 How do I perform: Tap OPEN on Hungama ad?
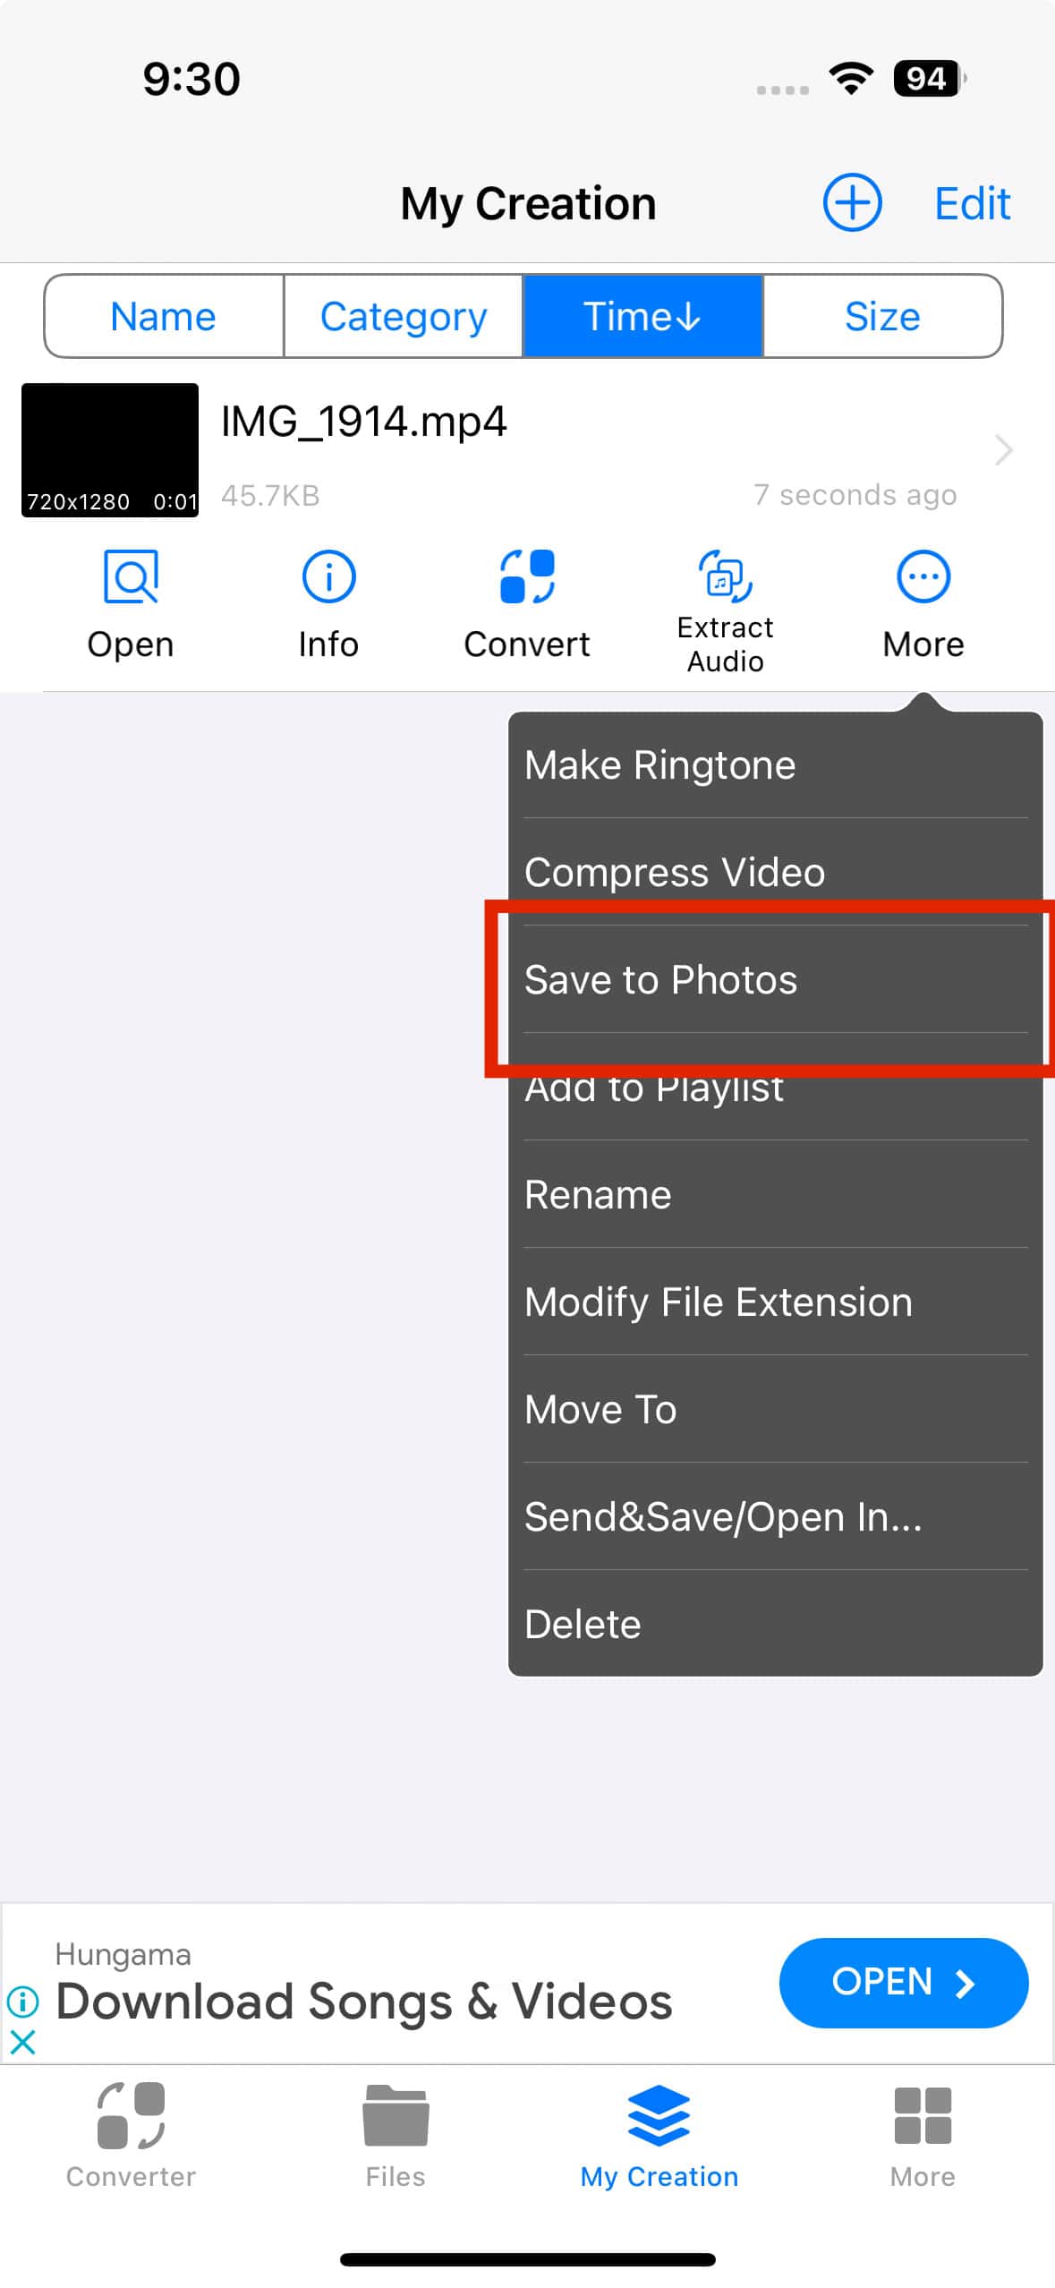[903, 1983]
